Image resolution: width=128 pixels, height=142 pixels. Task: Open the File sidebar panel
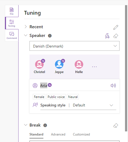(x=12, y=11)
